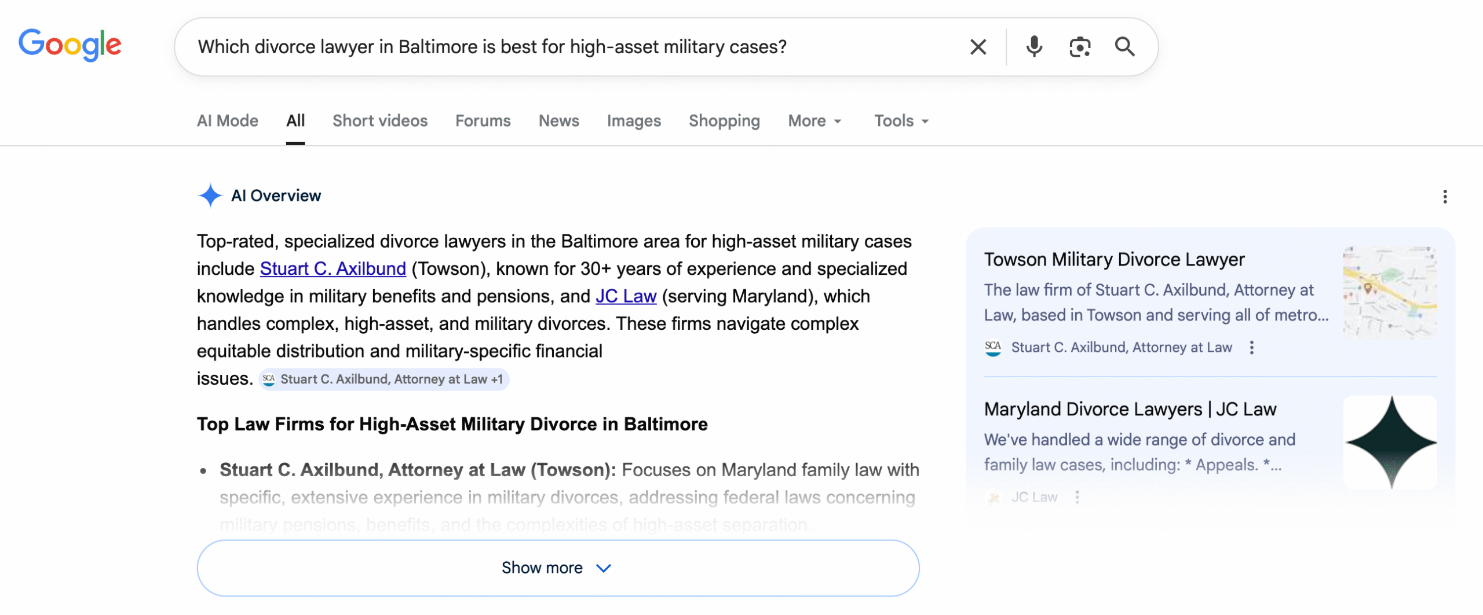Click the Google logo

tap(70, 45)
